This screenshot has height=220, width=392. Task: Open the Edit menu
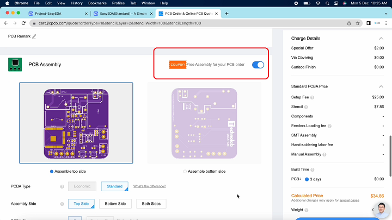coord(48,3)
